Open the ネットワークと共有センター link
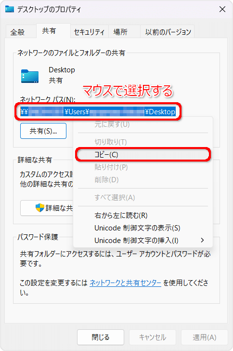Image resolution: width=233 pixels, height=351 pixels. [x=125, y=283]
